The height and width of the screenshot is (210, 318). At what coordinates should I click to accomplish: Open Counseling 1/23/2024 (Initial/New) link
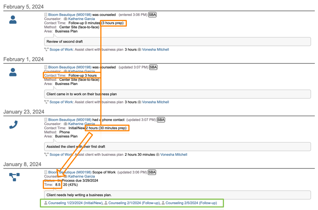coord(75,203)
